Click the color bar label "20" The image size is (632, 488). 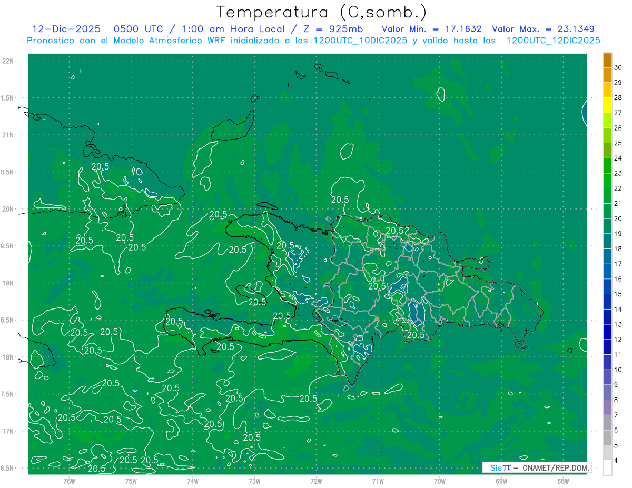click(x=618, y=218)
